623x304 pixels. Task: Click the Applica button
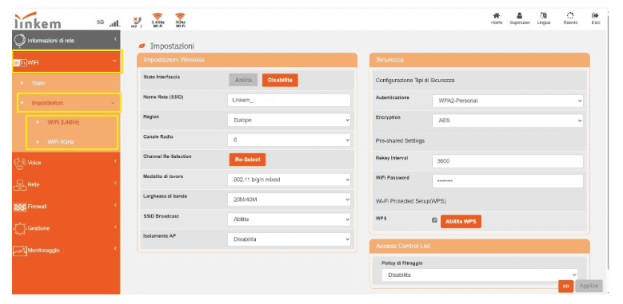pyautogui.click(x=589, y=286)
